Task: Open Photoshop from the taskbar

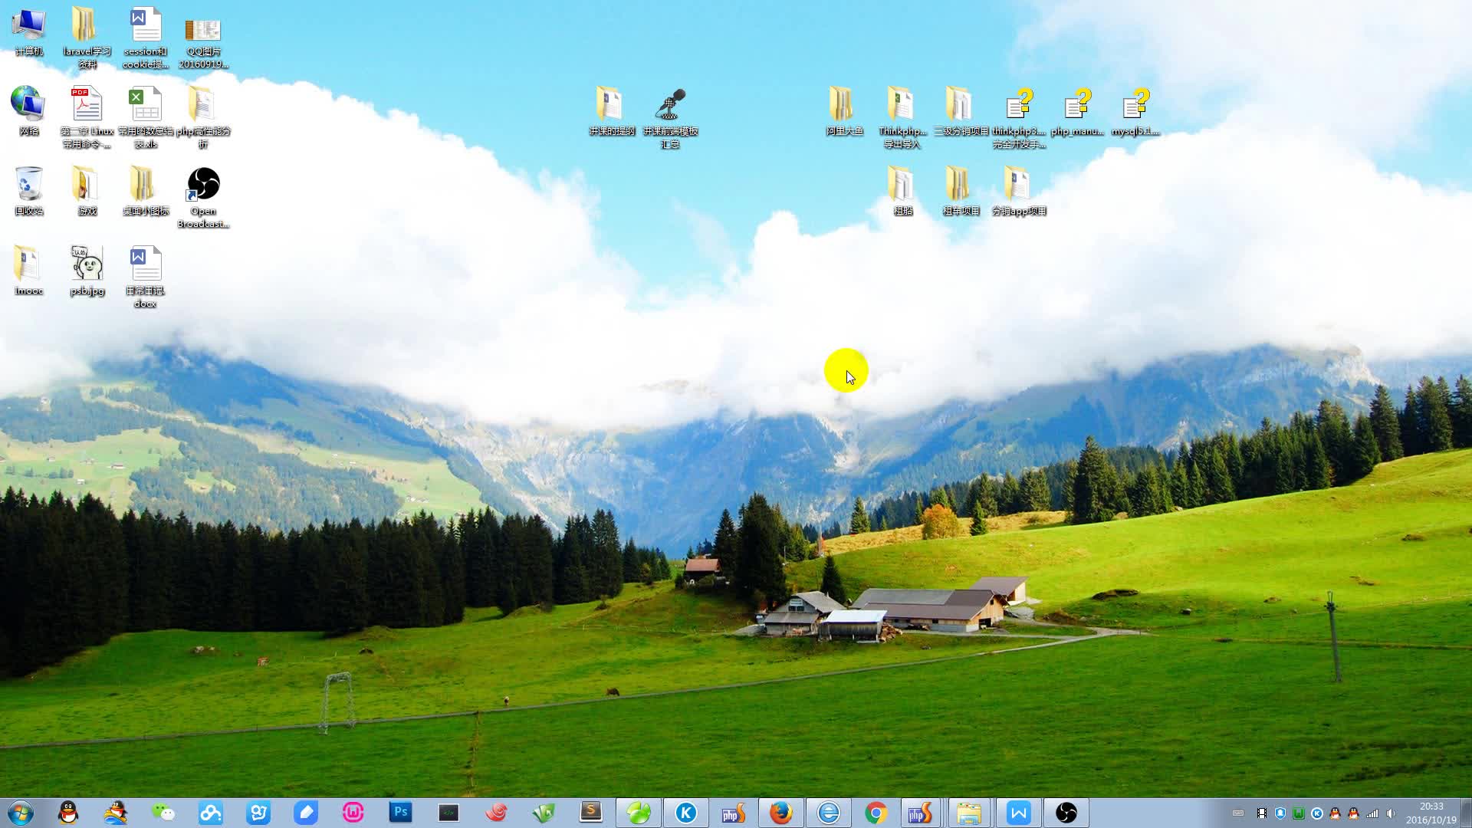Action: pyautogui.click(x=400, y=813)
